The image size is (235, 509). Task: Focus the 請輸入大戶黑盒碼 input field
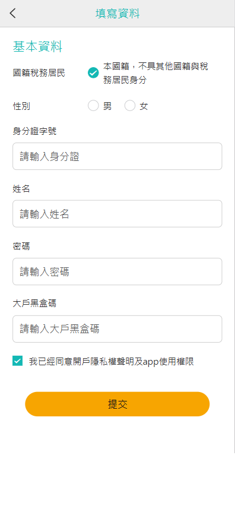[x=117, y=329]
